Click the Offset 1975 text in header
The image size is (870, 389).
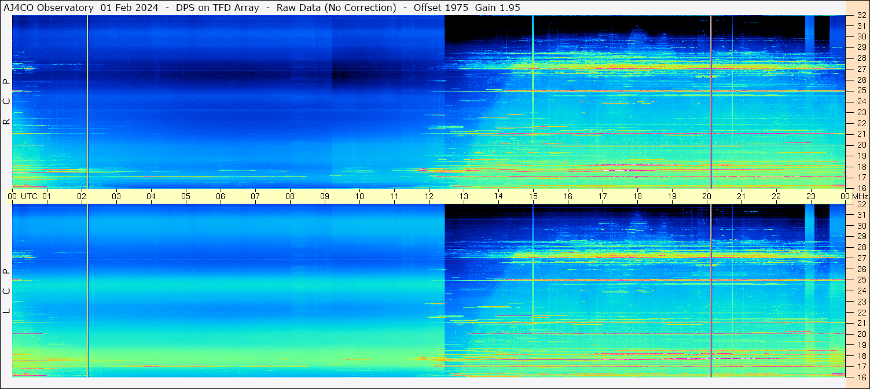[x=440, y=8]
